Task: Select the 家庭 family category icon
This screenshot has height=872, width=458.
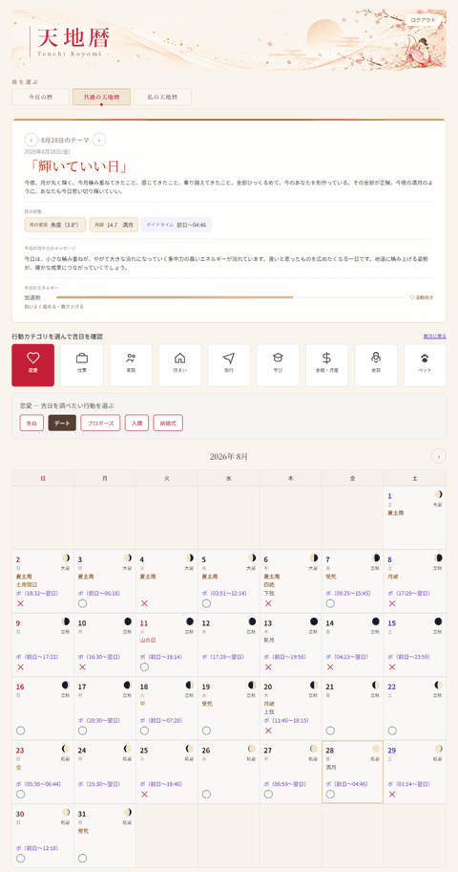Action: 131,365
